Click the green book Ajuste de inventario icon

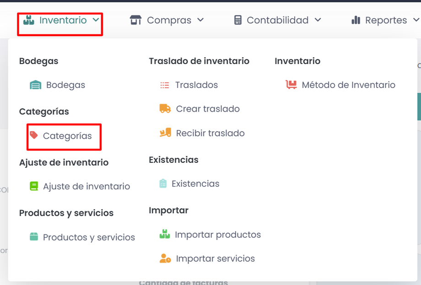click(x=33, y=186)
